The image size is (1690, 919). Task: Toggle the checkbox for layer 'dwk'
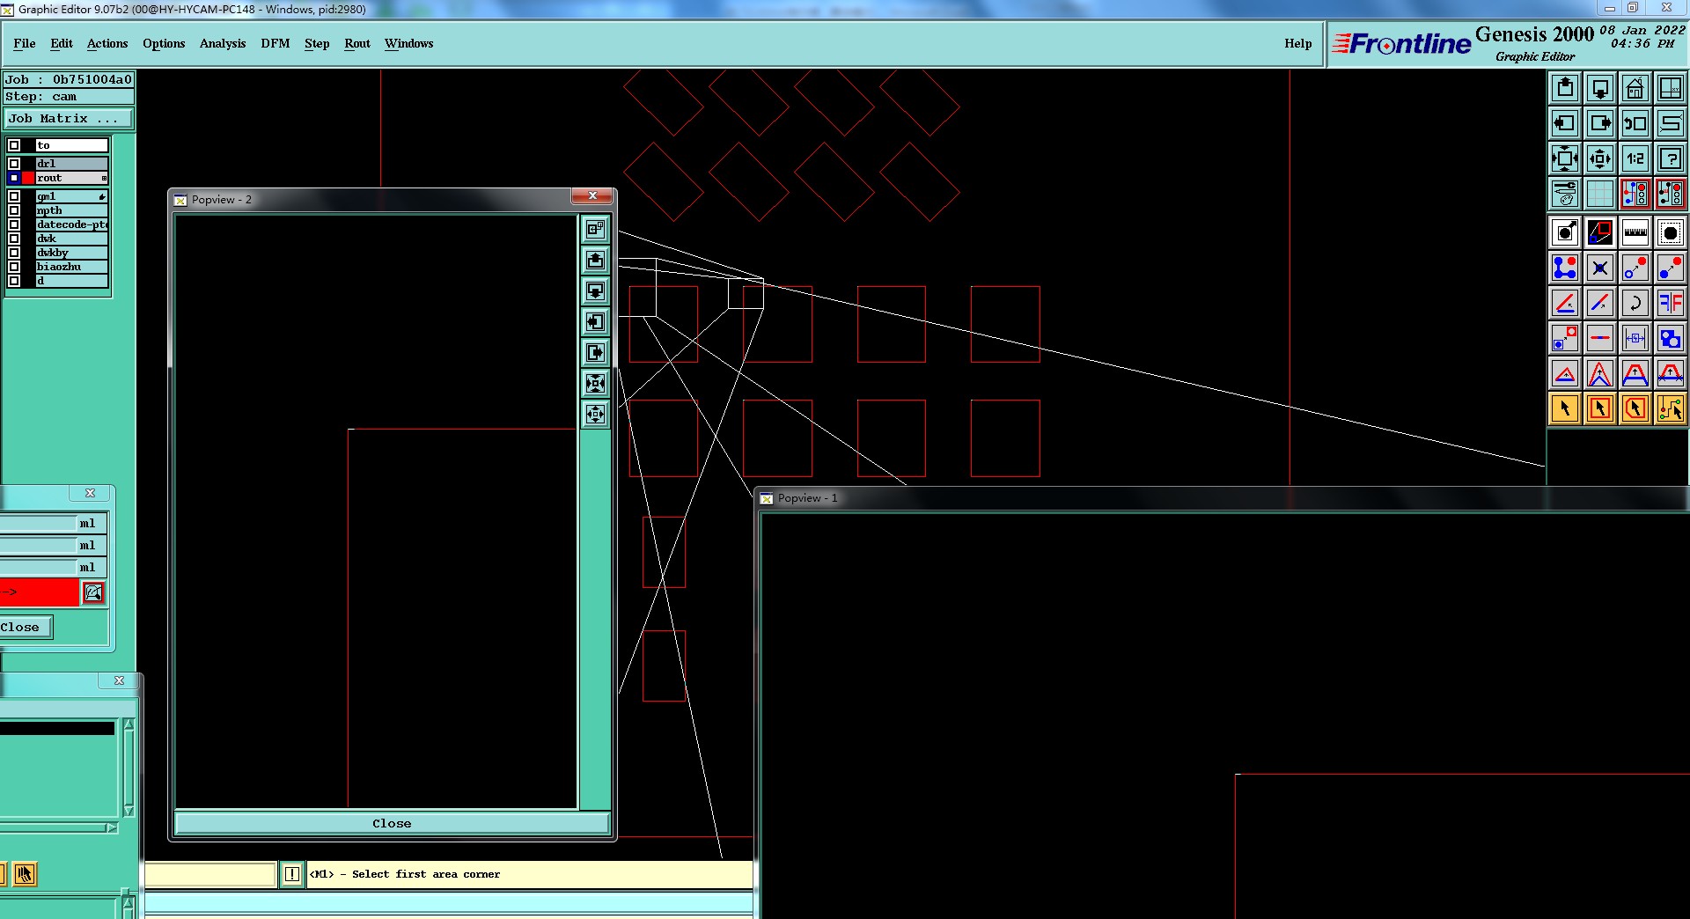pos(14,239)
